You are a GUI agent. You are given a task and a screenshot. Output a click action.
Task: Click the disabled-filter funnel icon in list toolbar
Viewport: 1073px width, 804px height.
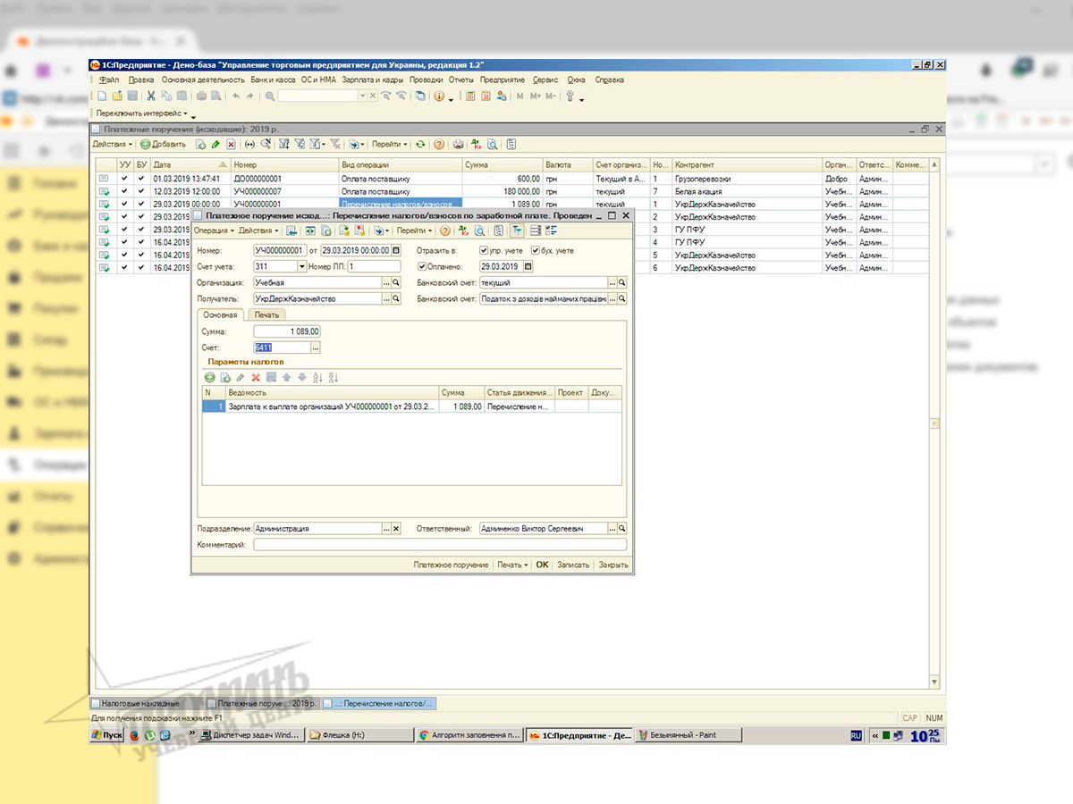[334, 144]
